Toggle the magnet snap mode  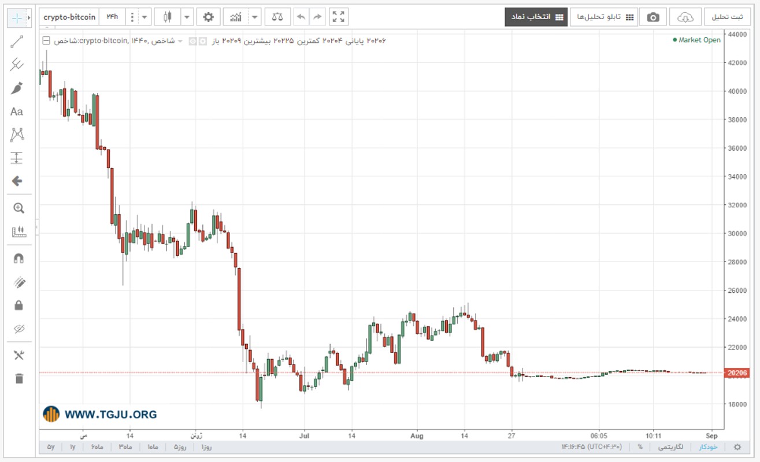tap(18, 259)
